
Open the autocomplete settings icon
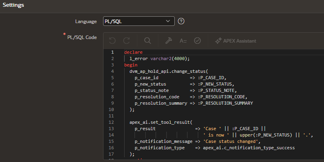click(x=183, y=41)
